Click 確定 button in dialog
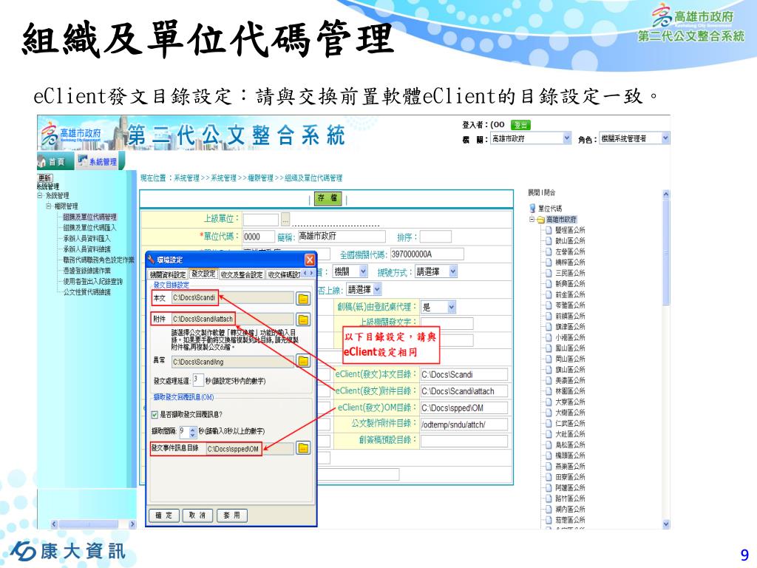 [x=163, y=515]
